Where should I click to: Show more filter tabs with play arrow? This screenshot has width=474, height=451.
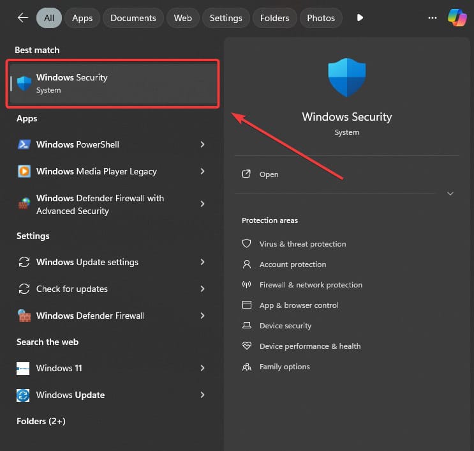360,18
